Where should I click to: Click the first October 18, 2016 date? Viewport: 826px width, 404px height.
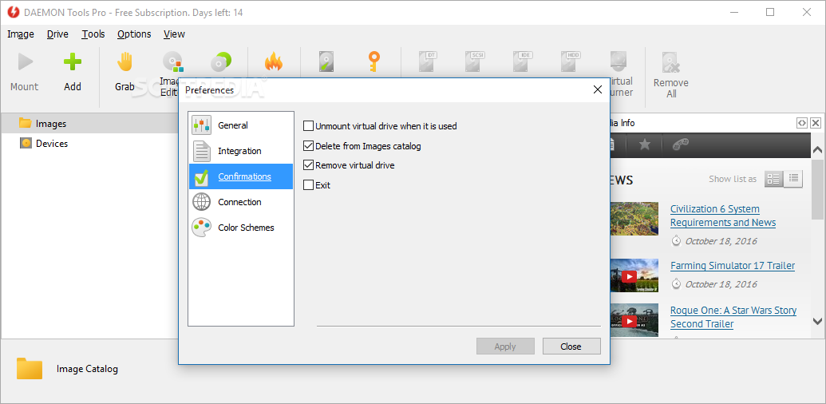pos(721,241)
